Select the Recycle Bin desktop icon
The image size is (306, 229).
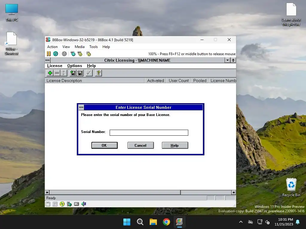click(x=291, y=188)
